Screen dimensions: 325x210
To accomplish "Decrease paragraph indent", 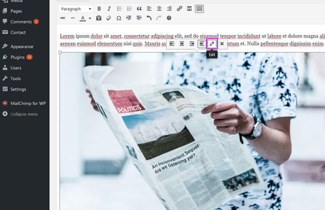I will click(129, 18).
